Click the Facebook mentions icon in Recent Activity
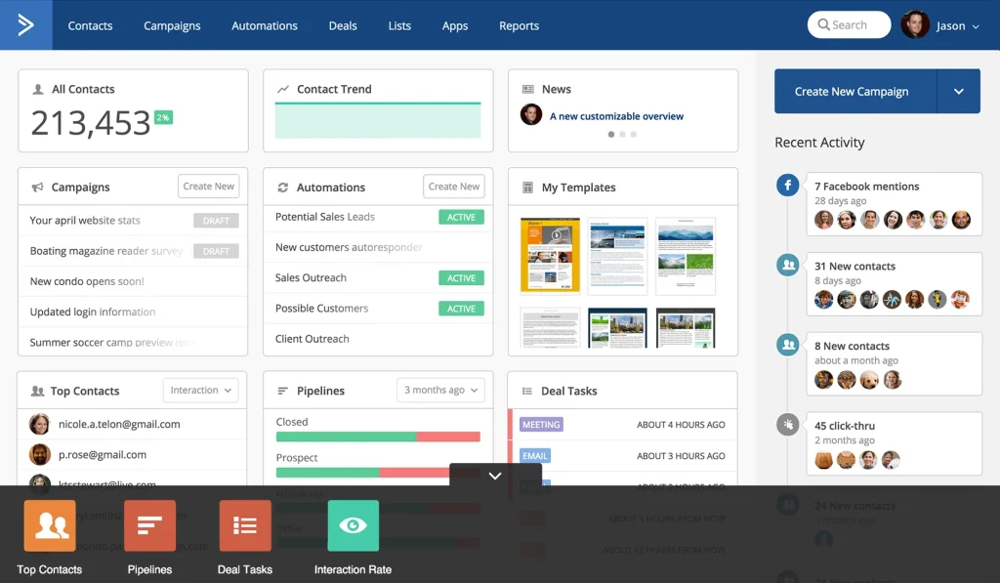Viewport: 1000px width, 583px height. click(787, 184)
